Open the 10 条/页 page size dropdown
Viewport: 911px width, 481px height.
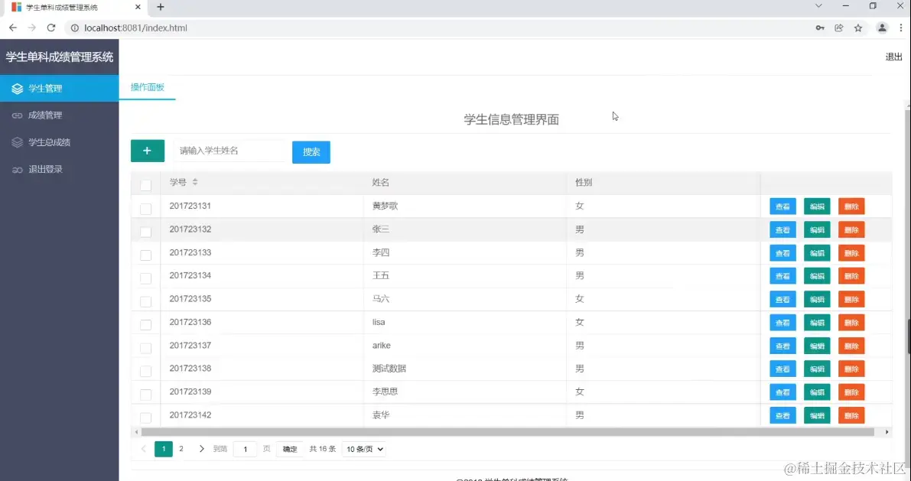363,449
